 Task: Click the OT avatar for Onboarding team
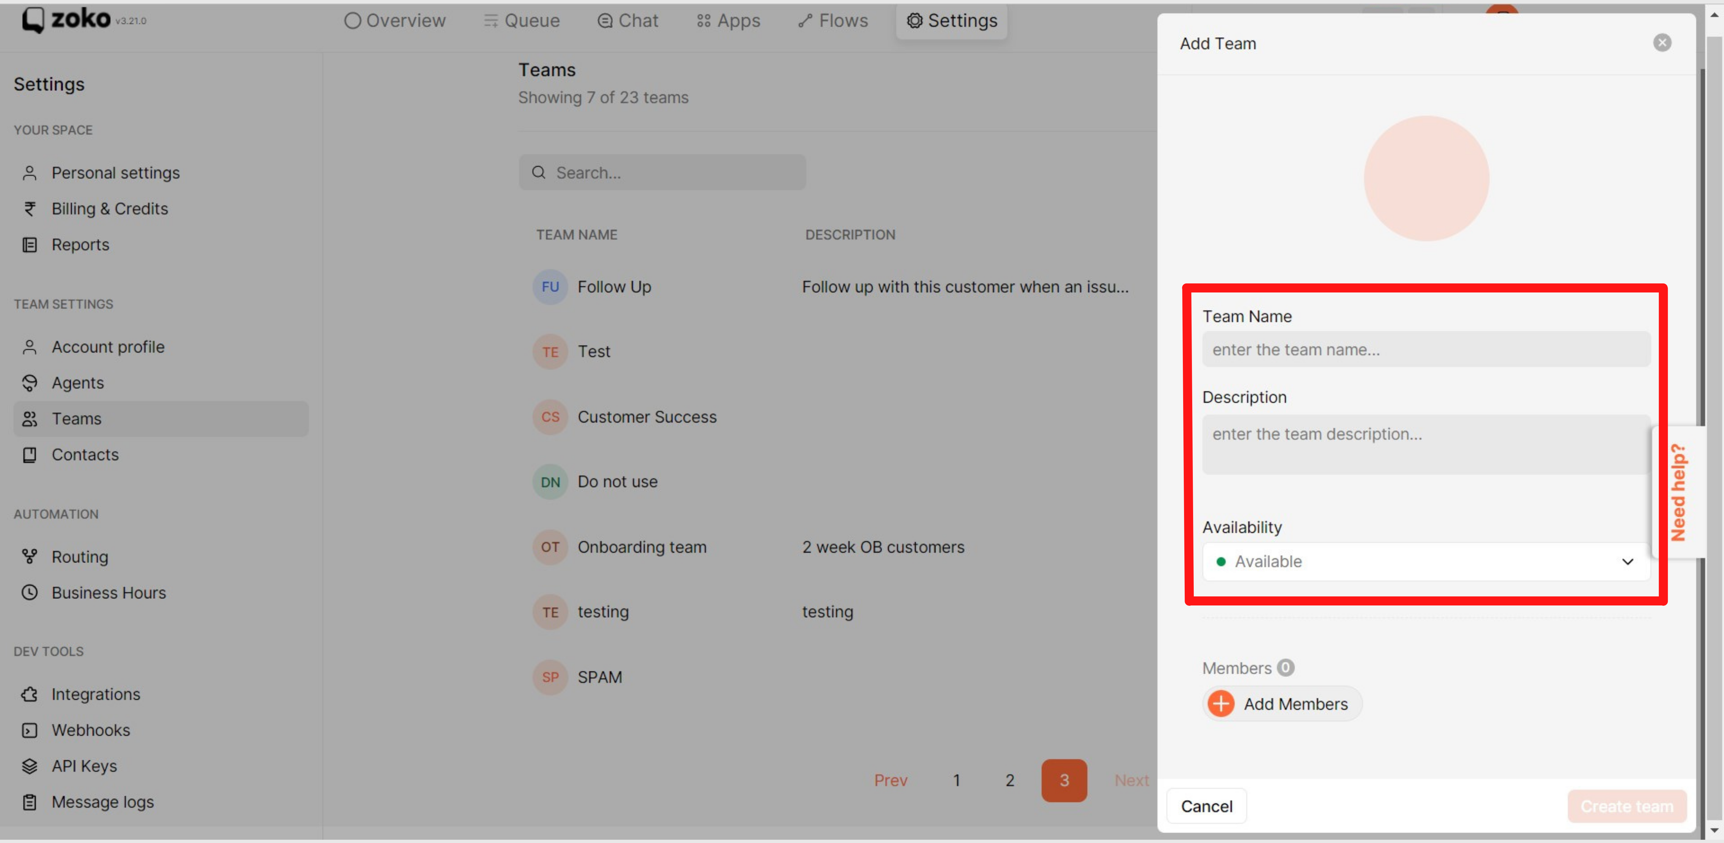point(550,547)
